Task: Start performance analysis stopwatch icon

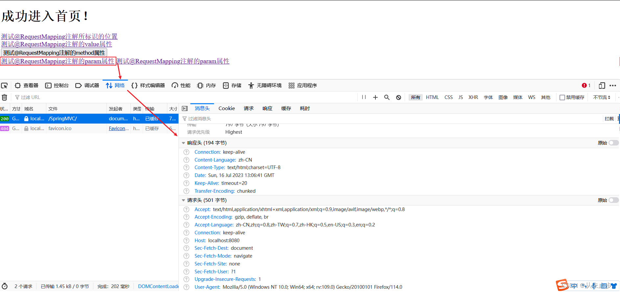Action: click(5, 286)
